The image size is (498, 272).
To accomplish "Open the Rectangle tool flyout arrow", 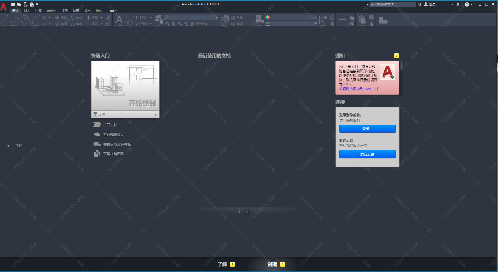I will (50, 18).
